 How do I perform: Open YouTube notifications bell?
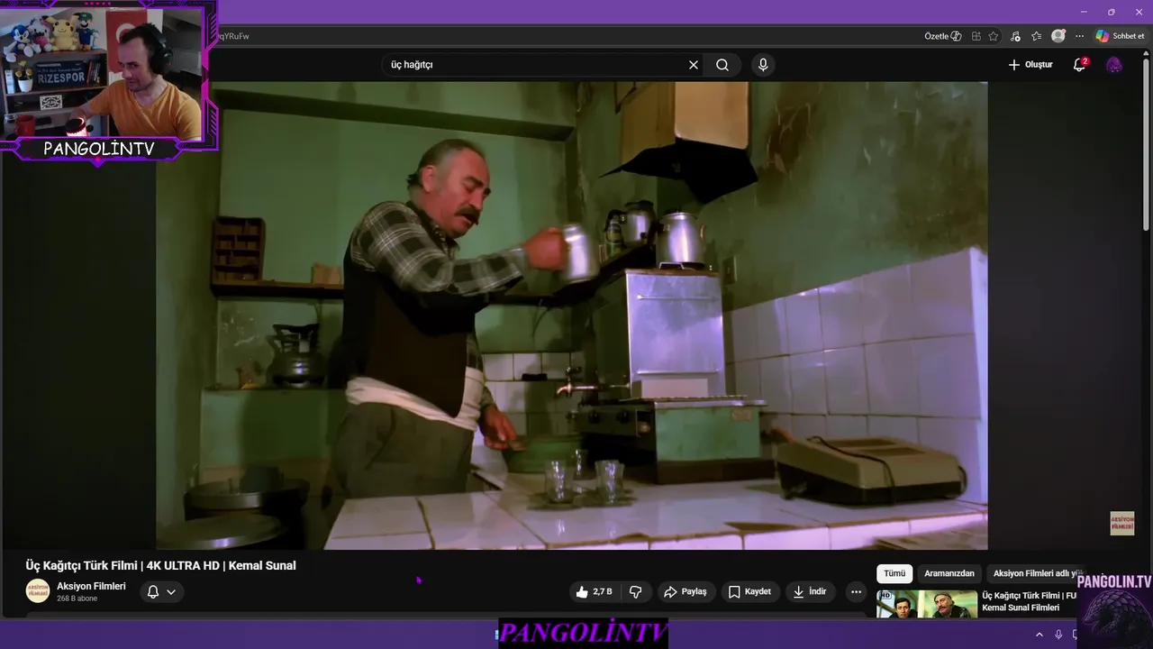pos(1079,65)
